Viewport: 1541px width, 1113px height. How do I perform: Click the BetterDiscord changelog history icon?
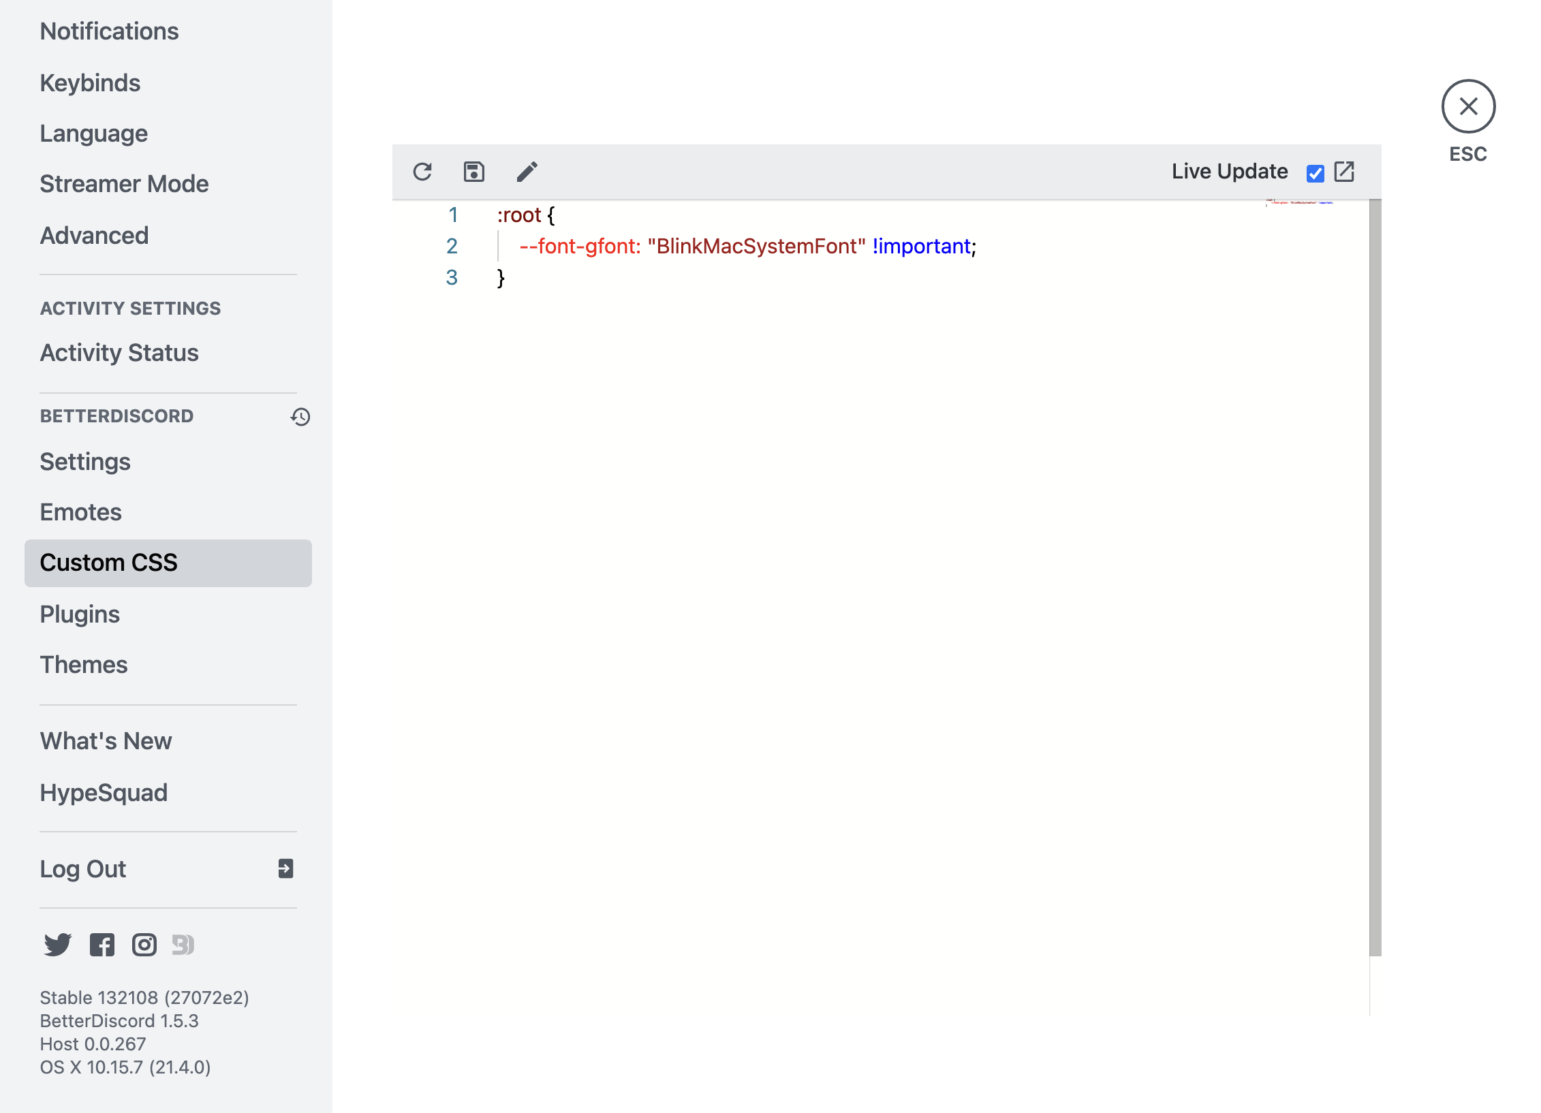(300, 417)
